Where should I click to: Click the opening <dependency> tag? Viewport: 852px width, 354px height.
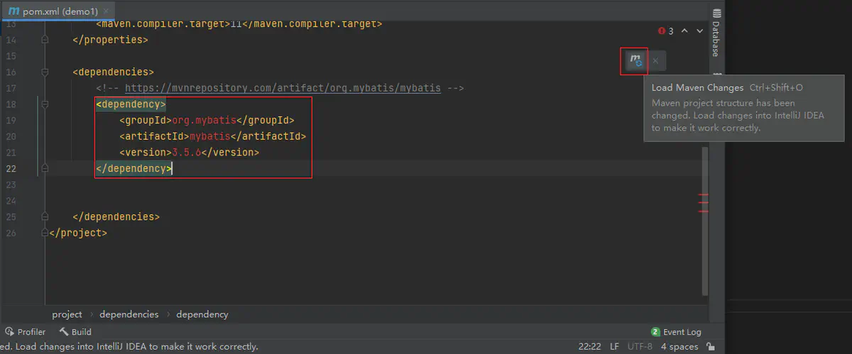point(131,104)
